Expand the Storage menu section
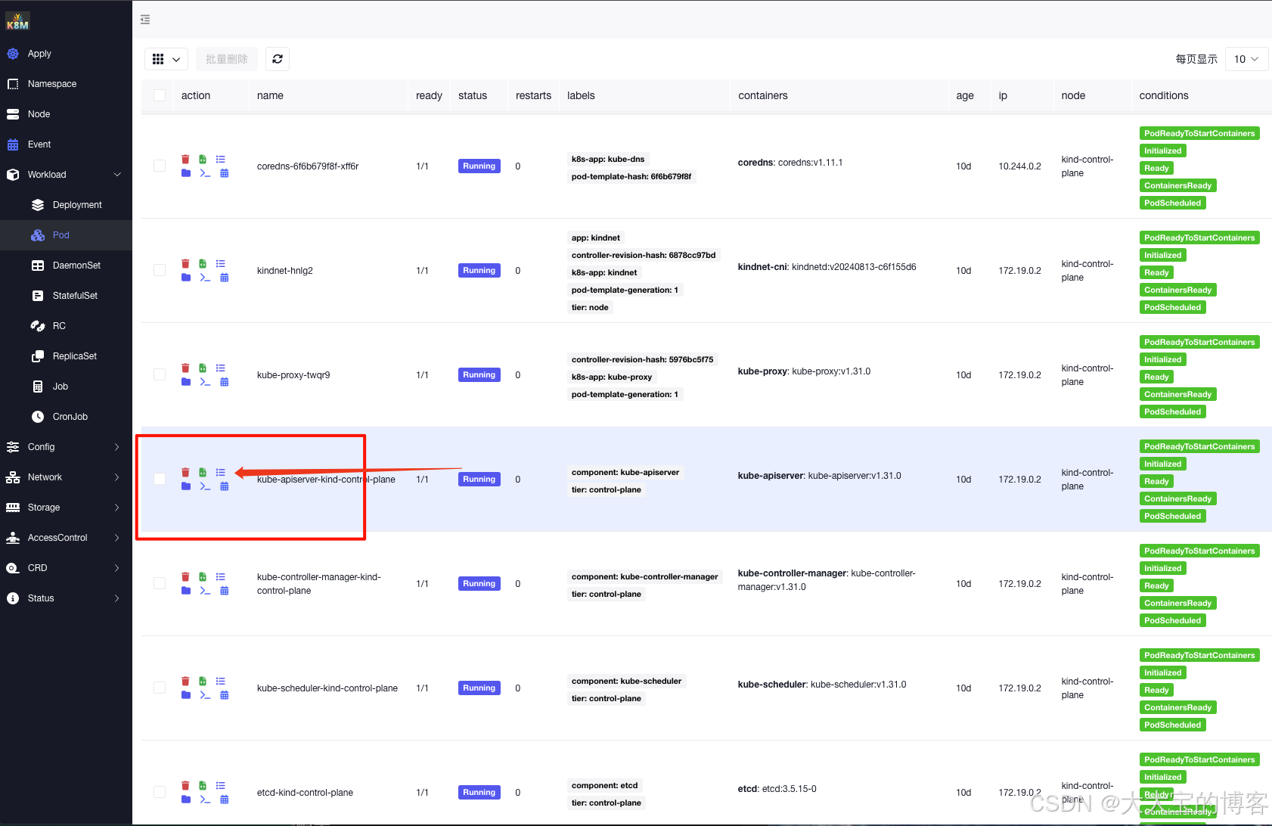 (x=66, y=508)
